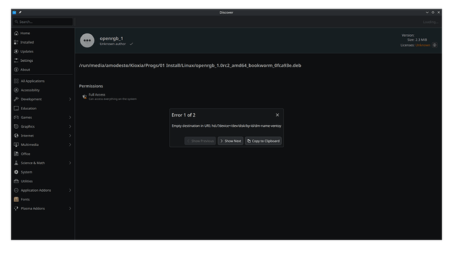Open the All Applications label
The width and height of the screenshot is (453, 253).
tap(33, 81)
